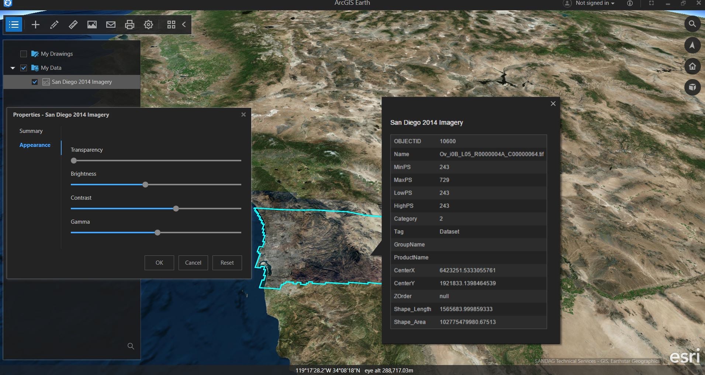
Task: Close the San Diego imagery popup
Action: point(553,104)
